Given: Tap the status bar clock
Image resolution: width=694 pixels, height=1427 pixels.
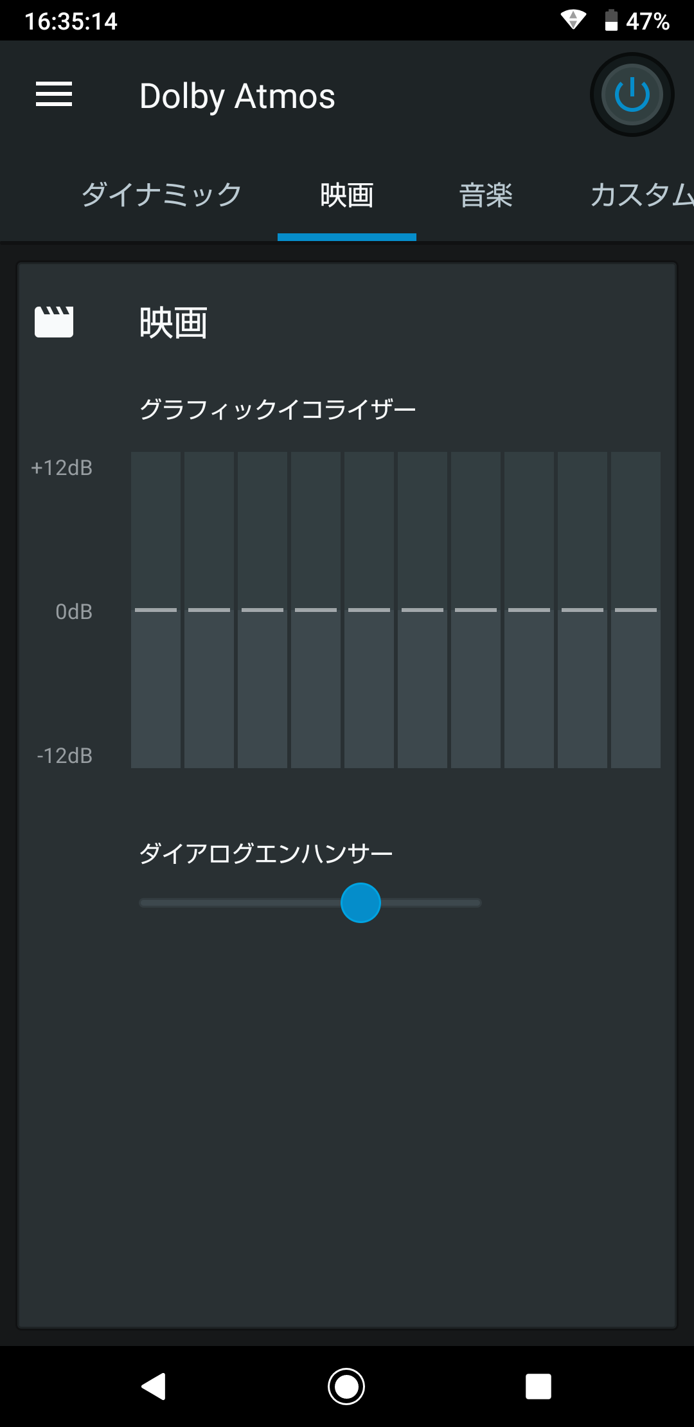Looking at the screenshot, I should pyautogui.click(x=71, y=21).
